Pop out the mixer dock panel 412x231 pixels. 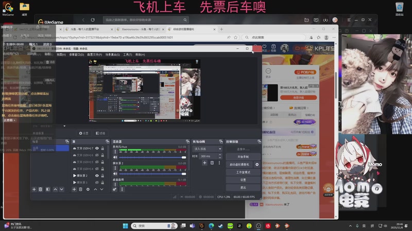[187, 142]
